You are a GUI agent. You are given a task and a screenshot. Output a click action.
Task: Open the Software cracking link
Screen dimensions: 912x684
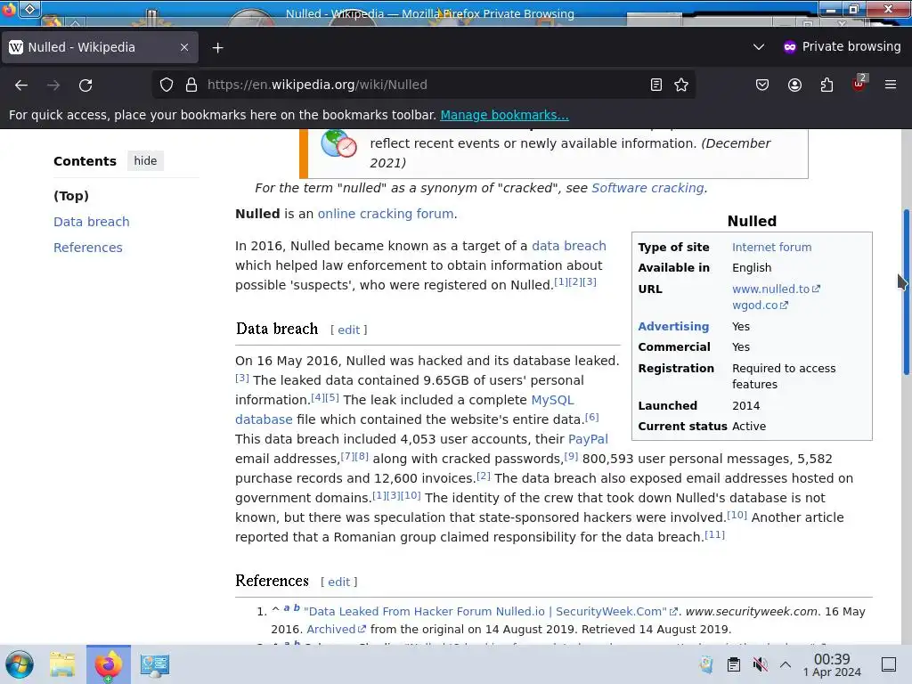tap(647, 188)
